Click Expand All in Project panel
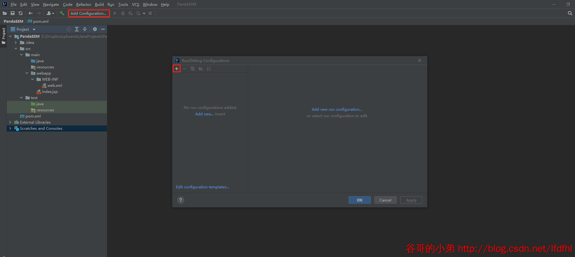 click(77, 29)
